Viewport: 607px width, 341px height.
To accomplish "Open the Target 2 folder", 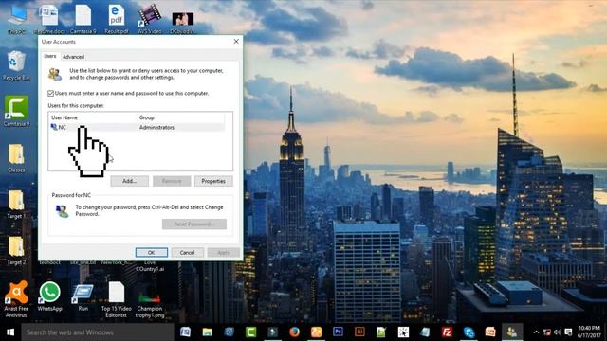I will pos(16,250).
